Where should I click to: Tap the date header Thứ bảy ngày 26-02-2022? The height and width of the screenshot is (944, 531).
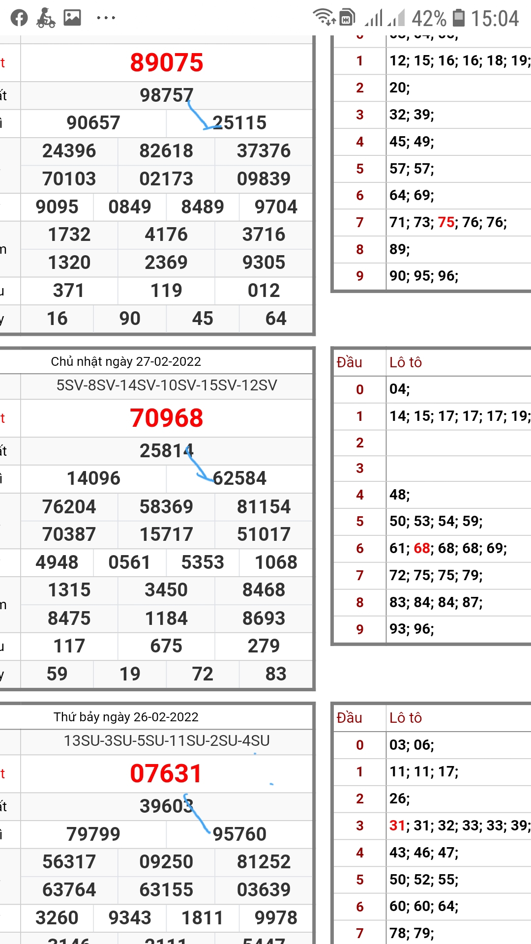point(126,717)
